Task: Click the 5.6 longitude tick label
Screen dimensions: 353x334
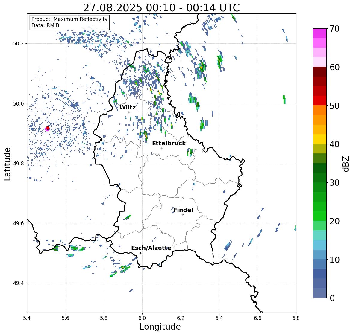Action: tap(66, 318)
